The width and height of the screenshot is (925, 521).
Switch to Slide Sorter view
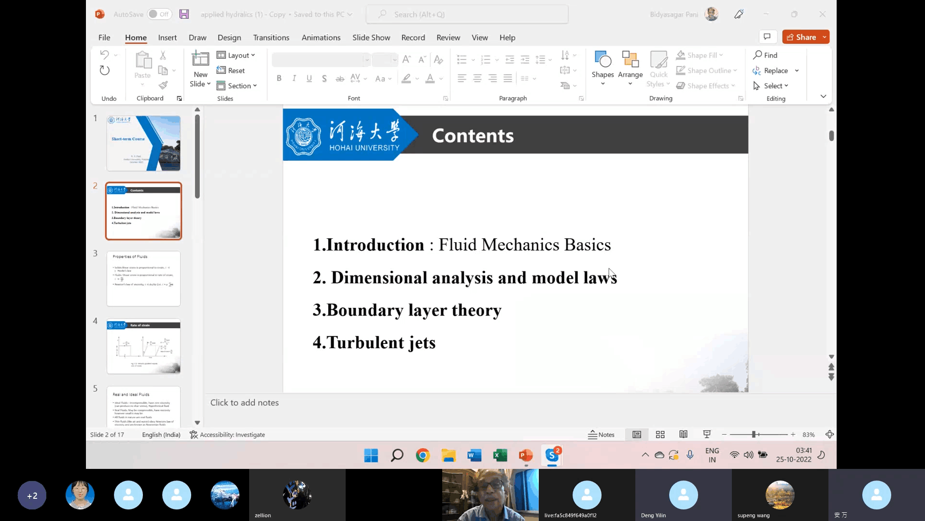[660, 435]
